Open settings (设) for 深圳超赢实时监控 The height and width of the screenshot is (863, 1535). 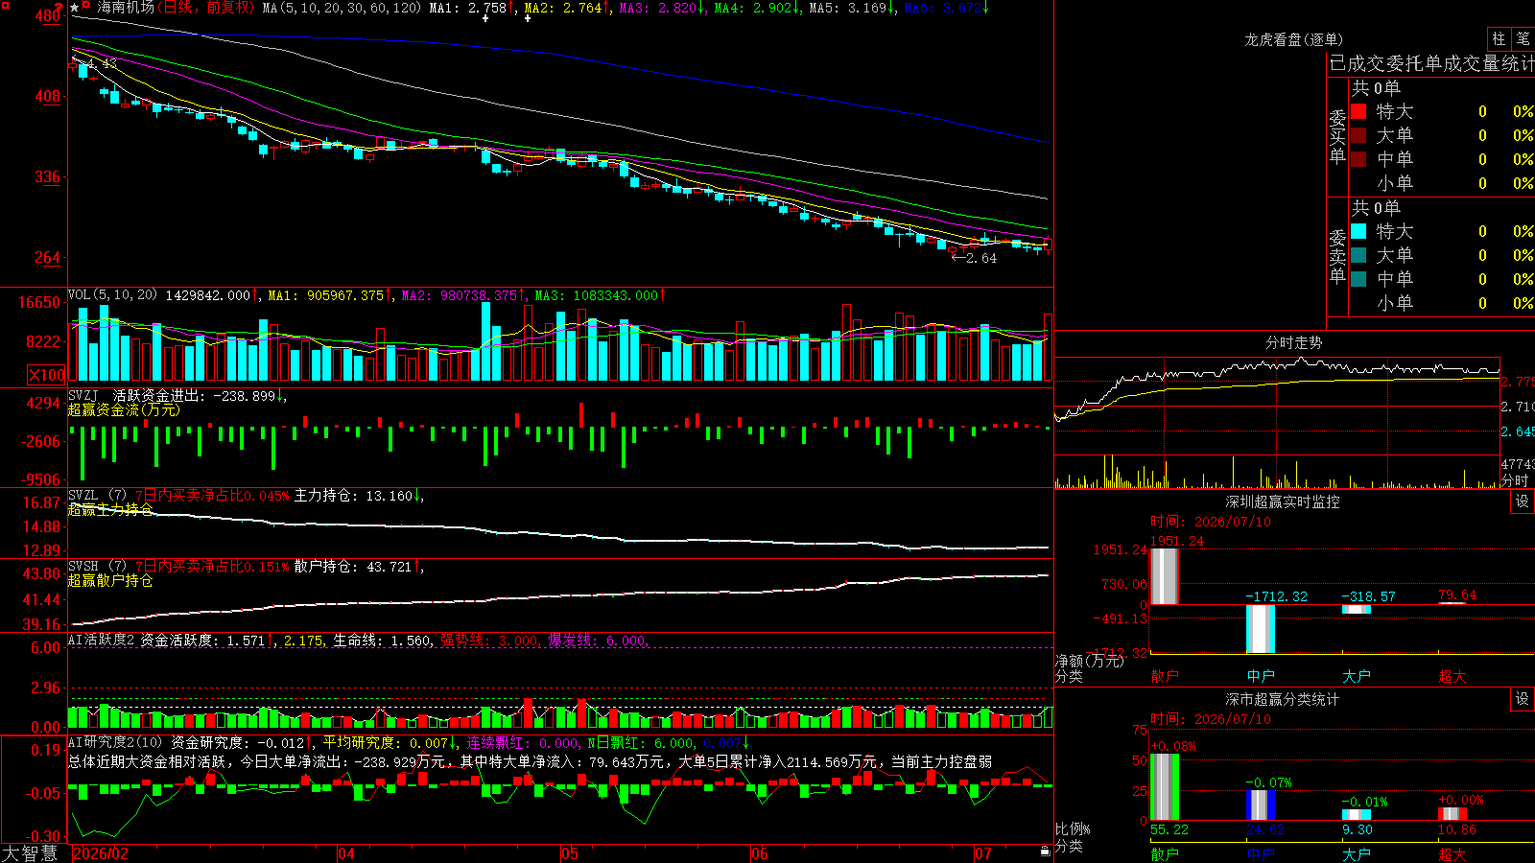click(1523, 501)
